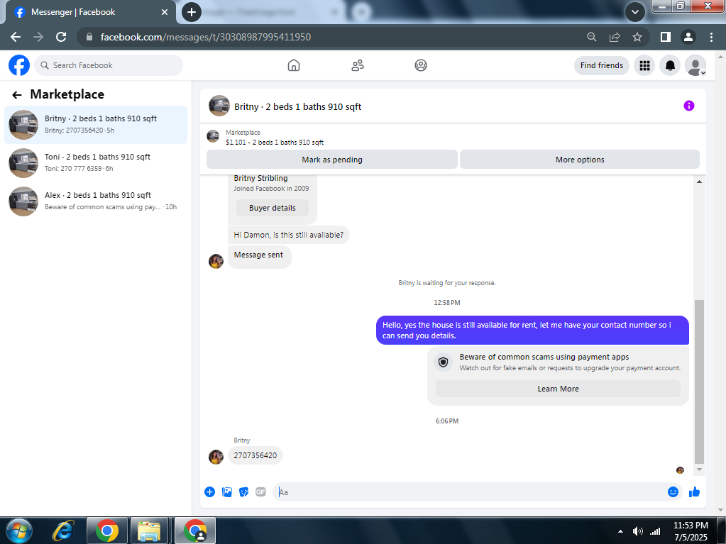The image size is (726, 544).
Task: Open more actions plus icon in composer
Action: [x=210, y=492]
